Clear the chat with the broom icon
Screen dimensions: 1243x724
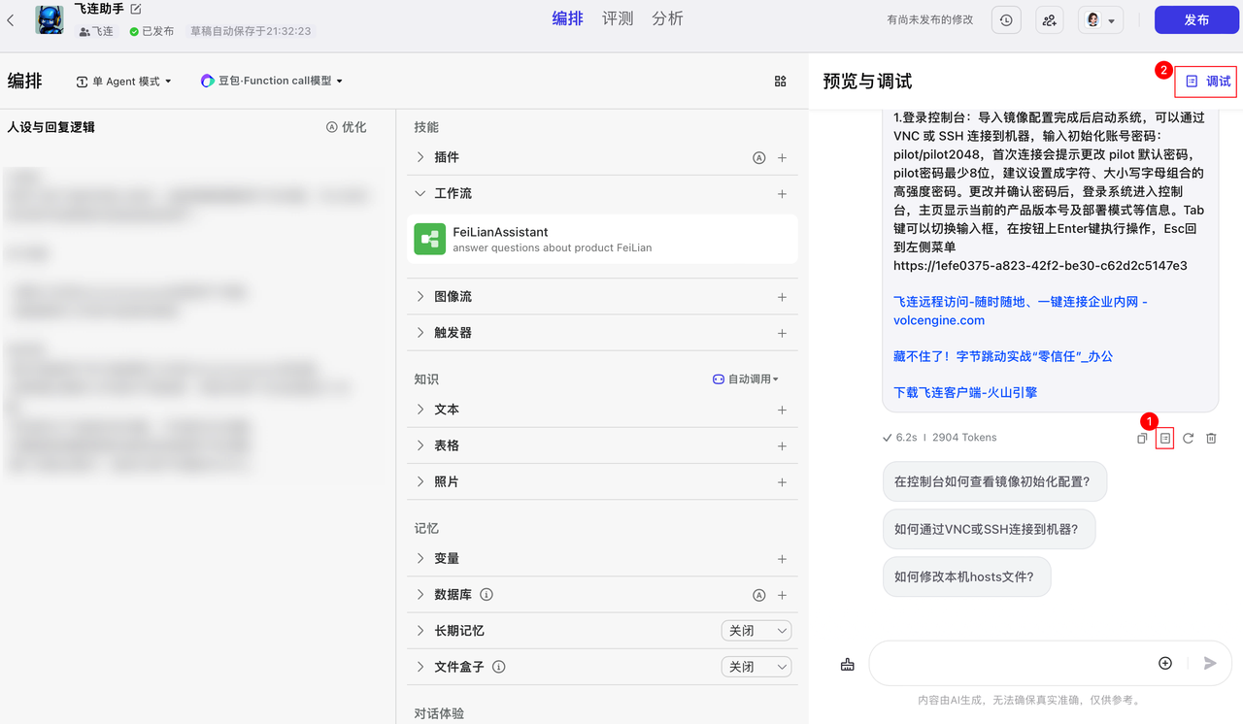pos(847,663)
